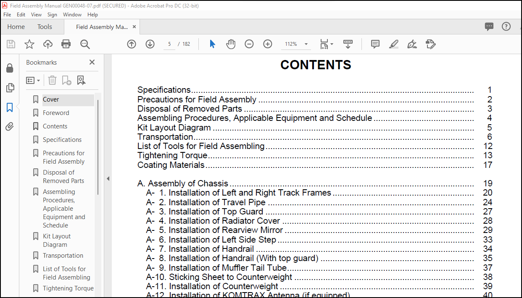The height and width of the screenshot is (298, 522).
Task: Click Installation of Muffler Tail Tube entry
Action: click(319, 267)
